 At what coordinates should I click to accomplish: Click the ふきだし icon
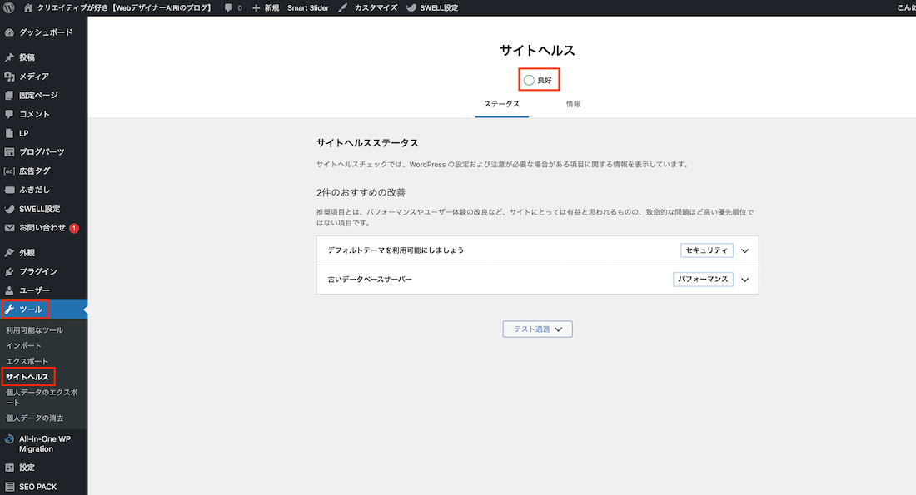(9, 190)
